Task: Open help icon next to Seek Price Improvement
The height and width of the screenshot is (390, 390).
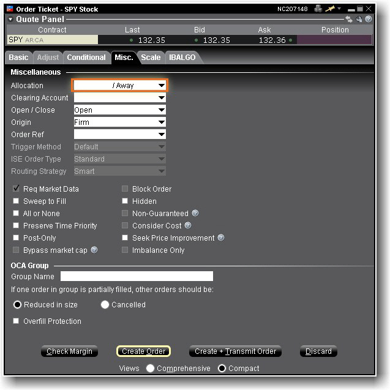Action: click(x=221, y=238)
